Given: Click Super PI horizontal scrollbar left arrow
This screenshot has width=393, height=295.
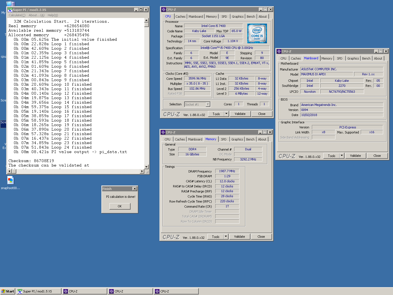Looking at the screenshot, I should coord(10,171).
